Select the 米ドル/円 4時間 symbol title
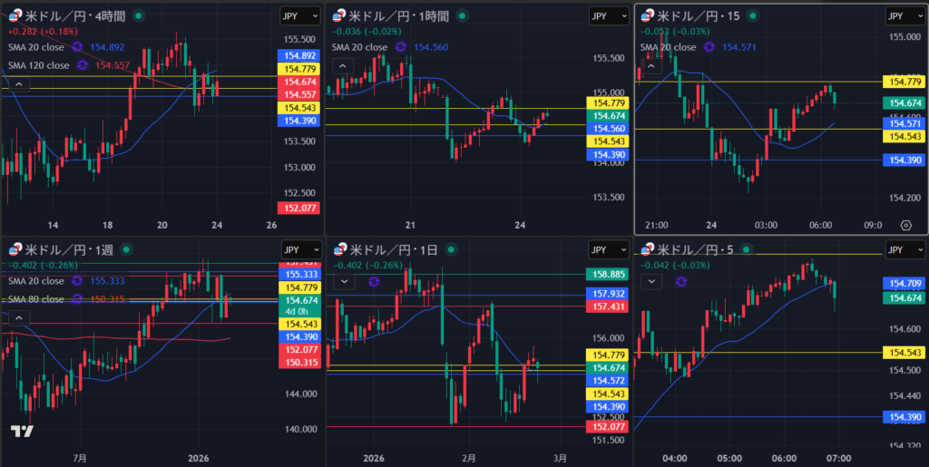The height and width of the screenshot is (467, 929). (74, 15)
